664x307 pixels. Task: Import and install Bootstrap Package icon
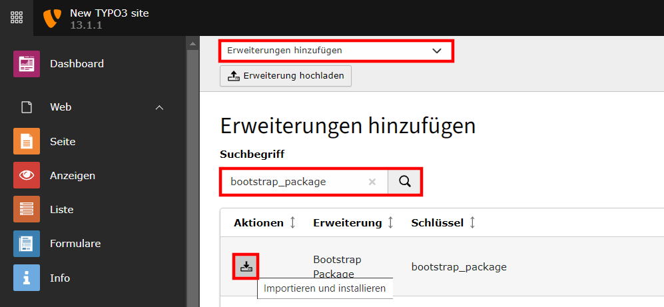(x=246, y=267)
